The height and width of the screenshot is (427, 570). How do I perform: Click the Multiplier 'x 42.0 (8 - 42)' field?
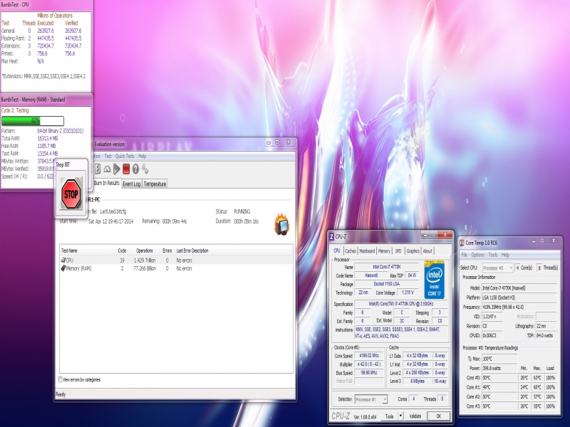coord(369,364)
